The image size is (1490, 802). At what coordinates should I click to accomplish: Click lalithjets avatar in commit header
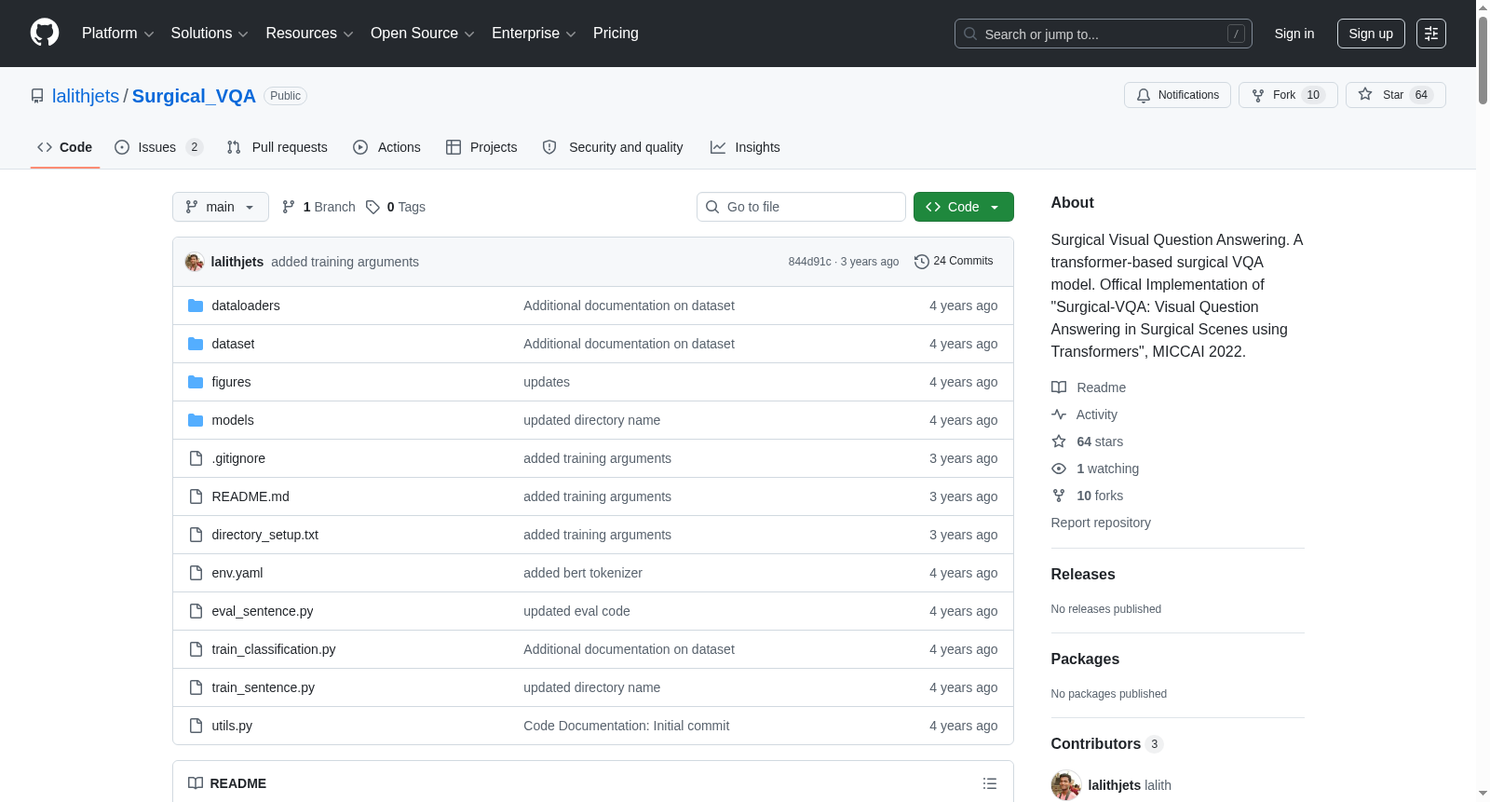(x=195, y=262)
